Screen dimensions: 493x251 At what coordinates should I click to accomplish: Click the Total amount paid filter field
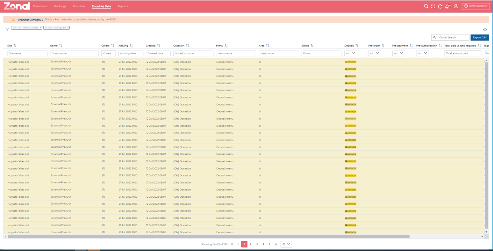[463, 53]
